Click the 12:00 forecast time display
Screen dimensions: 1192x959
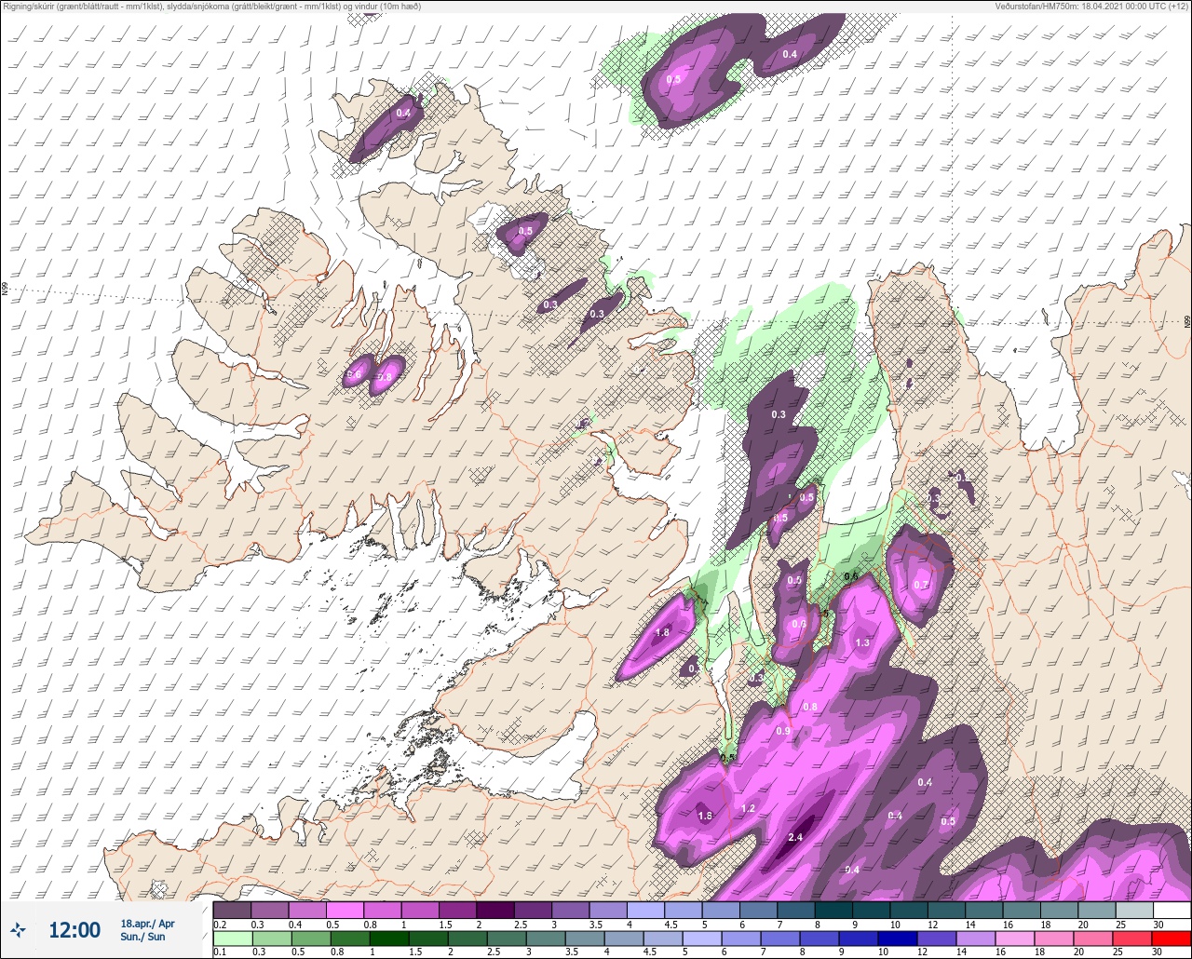(74, 929)
